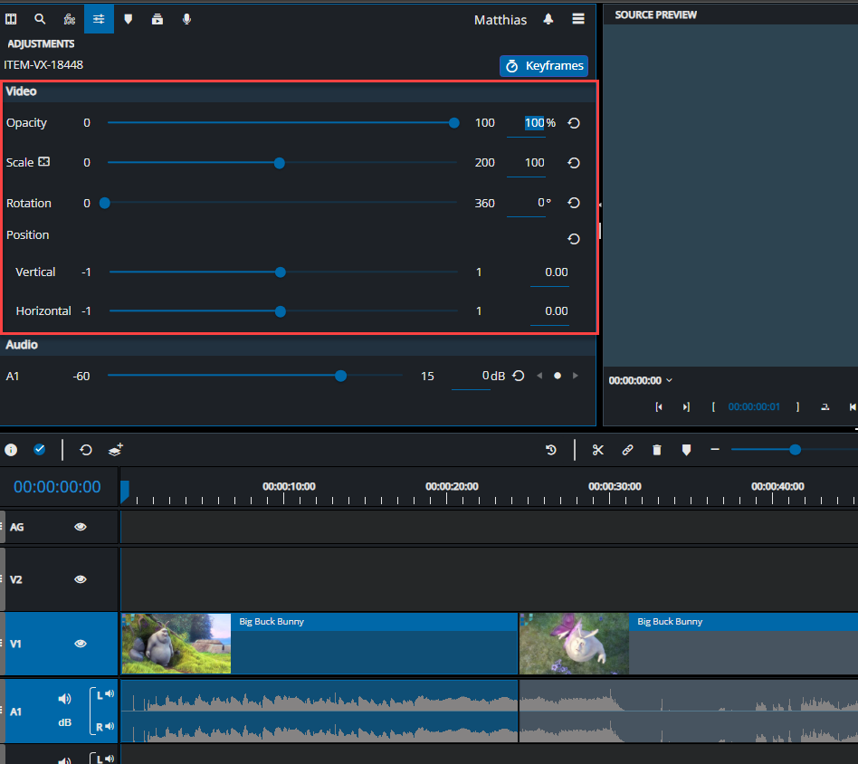Click the Scale slider handle
858x764 pixels.
(280, 163)
